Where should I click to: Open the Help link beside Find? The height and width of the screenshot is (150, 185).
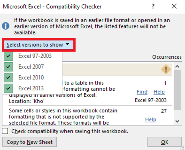point(159,92)
